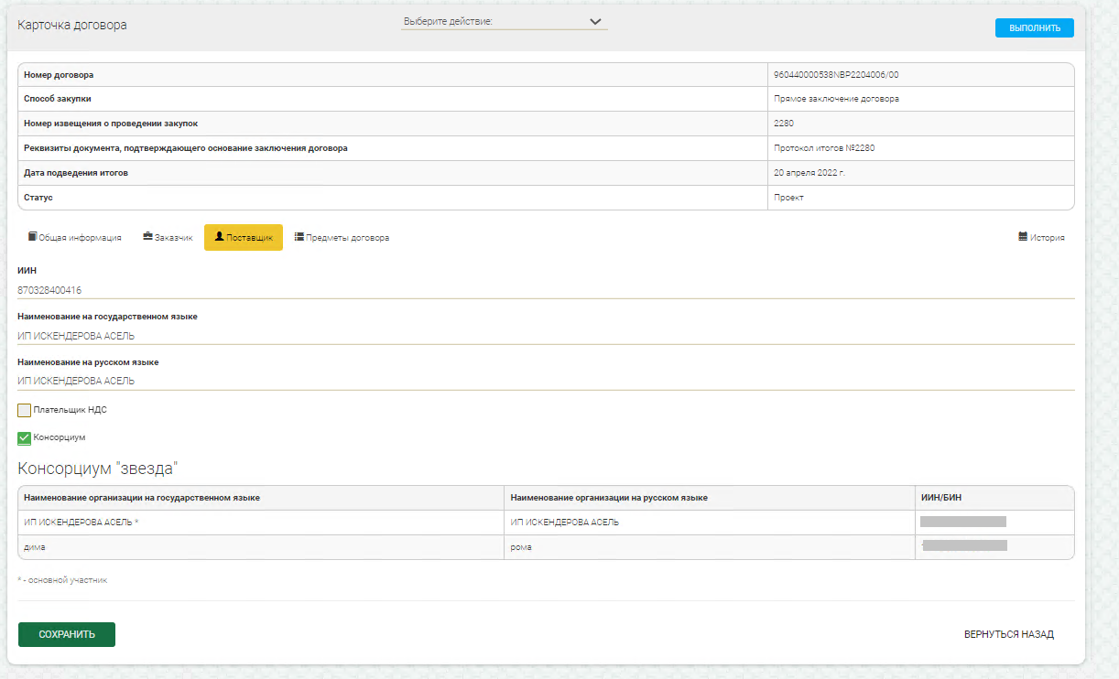Click the ИИН/БИН column header
Viewport: 1119px width, 679px height.
pyautogui.click(x=940, y=497)
